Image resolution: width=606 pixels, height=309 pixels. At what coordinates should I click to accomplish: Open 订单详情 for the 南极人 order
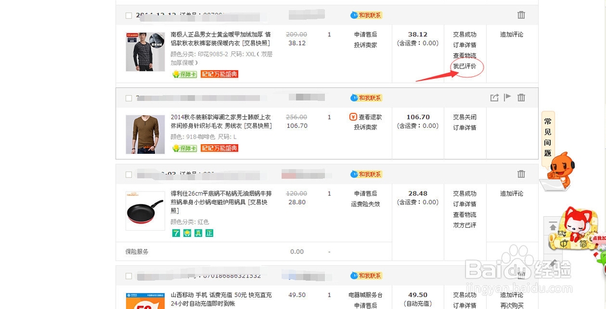465,45
